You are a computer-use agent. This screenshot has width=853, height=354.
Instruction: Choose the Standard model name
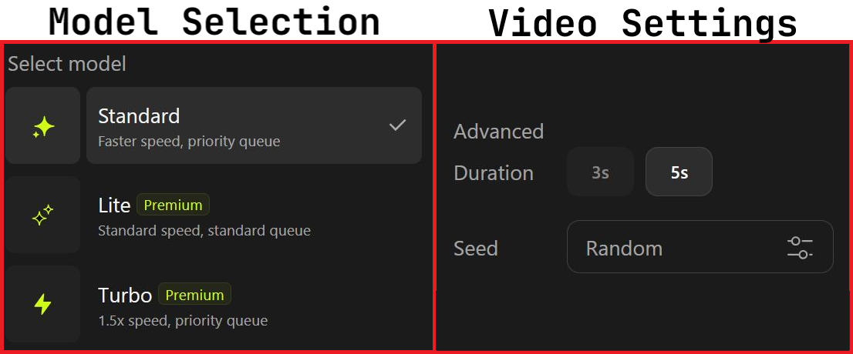coord(139,116)
